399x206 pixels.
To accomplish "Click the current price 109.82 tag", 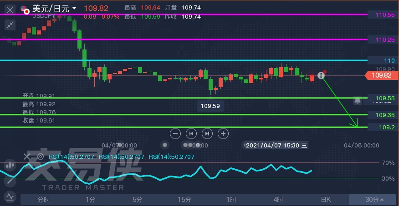I will click(381, 75).
